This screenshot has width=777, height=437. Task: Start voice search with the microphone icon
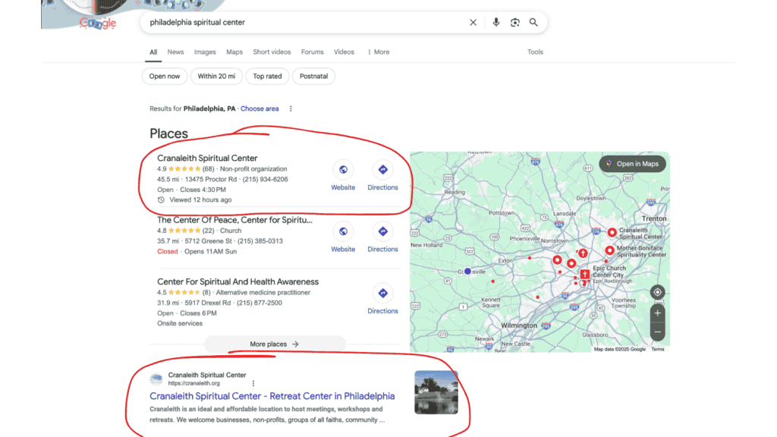[495, 22]
